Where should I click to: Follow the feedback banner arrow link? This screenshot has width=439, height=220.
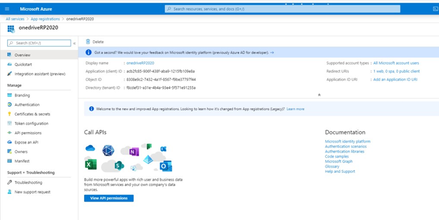point(272,52)
